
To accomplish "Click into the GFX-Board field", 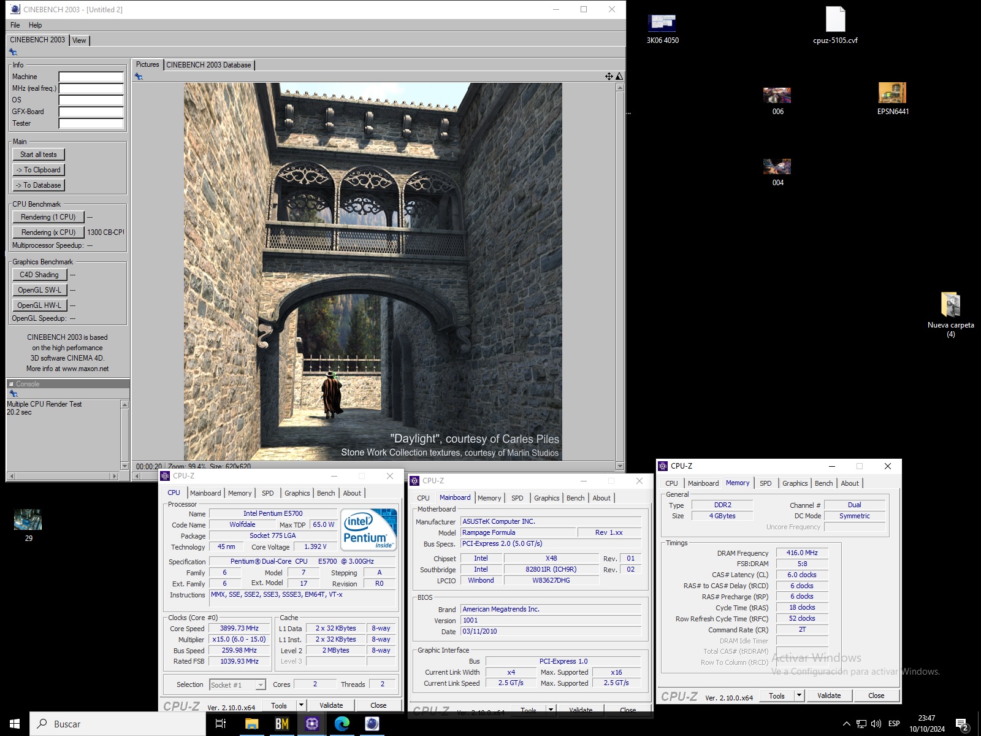I will [x=91, y=112].
